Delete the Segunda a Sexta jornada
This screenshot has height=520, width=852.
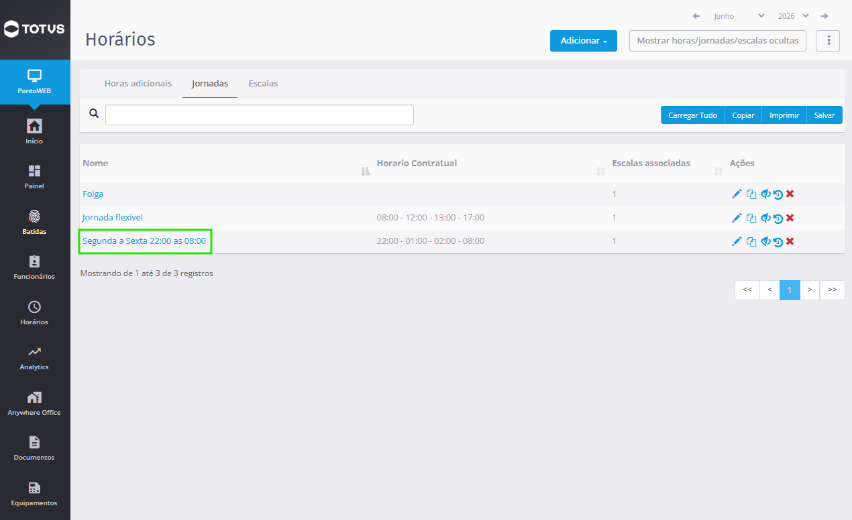coord(790,241)
